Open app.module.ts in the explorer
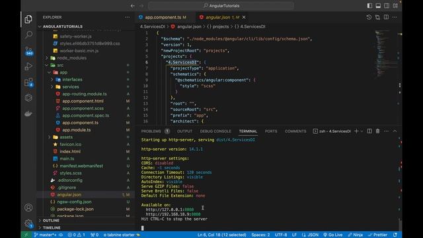 click(x=77, y=130)
